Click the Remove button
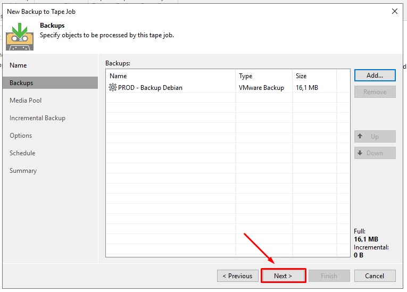Viewport: 407px width, 292px height. click(375, 92)
